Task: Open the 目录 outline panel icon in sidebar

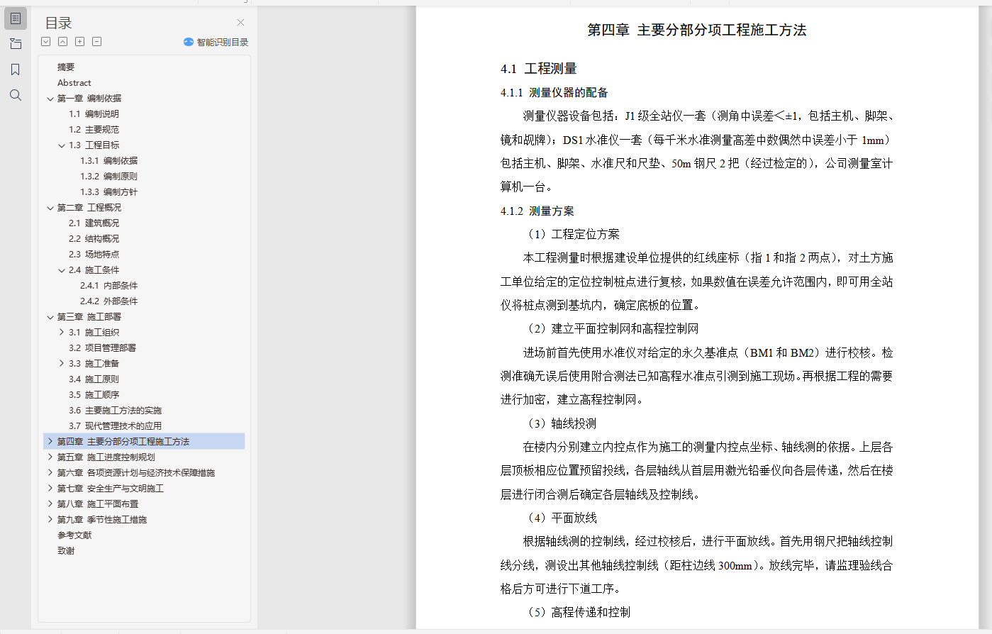Action: pyautogui.click(x=16, y=18)
